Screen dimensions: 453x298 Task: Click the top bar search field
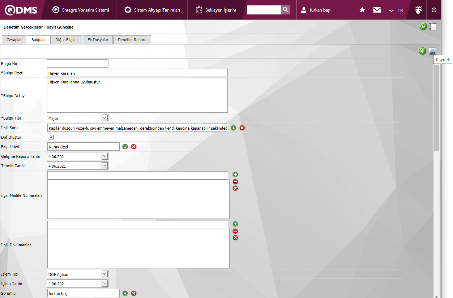pyautogui.click(x=264, y=10)
